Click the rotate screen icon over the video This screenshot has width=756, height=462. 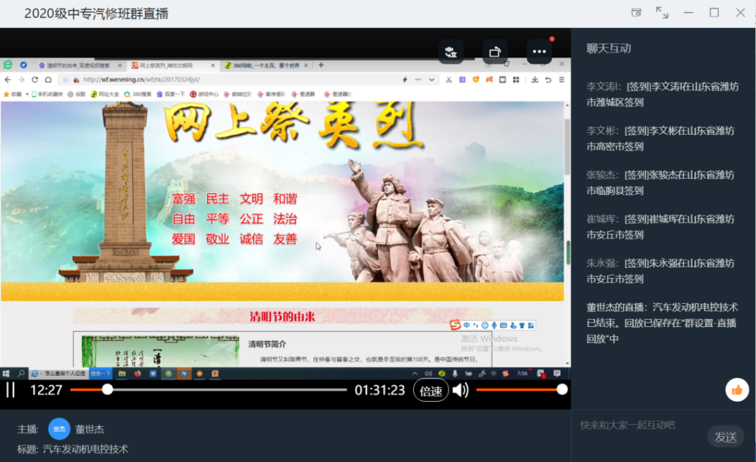(495, 52)
